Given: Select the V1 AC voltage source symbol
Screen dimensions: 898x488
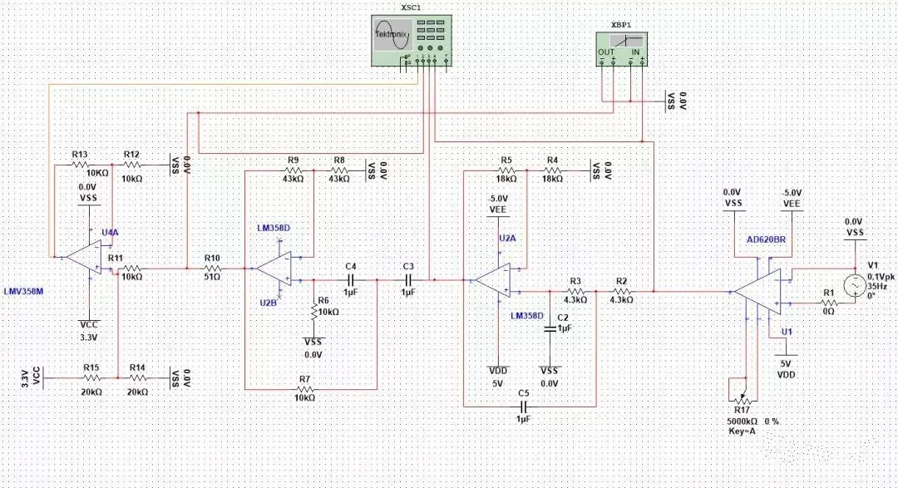Looking at the screenshot, I should (854, 285).
